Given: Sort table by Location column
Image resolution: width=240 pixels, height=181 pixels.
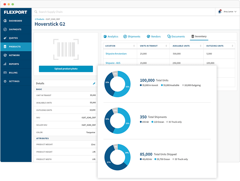Looking at the screenshot, I should (134, 46).
